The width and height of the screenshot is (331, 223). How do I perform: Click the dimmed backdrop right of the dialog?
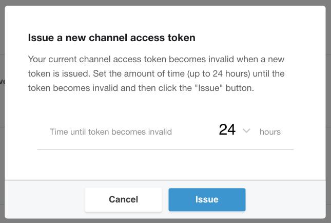[328, 113]
